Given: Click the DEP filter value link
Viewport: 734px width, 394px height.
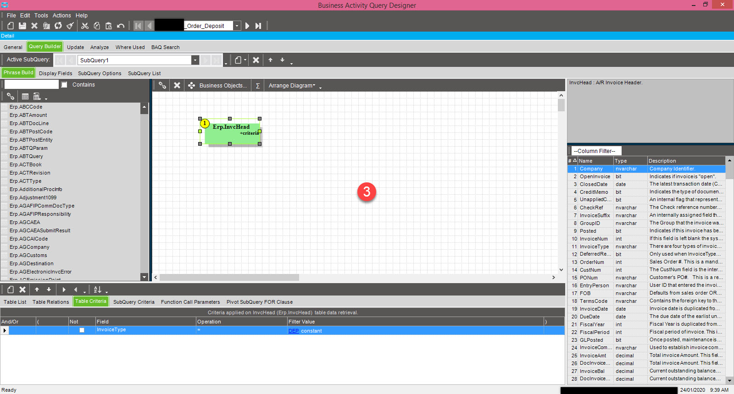Looking at the screenshot, I should click(294, 331).
